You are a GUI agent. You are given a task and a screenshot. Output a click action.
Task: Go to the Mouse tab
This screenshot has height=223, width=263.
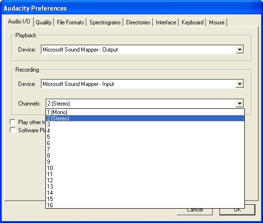217,22
